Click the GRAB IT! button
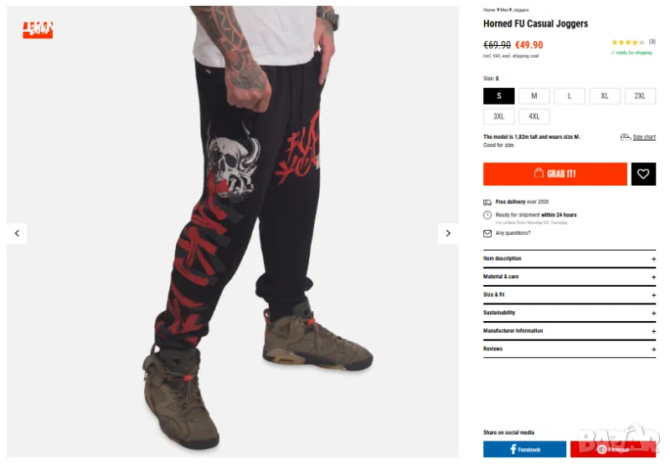Viewport: 670px width, 464px height. (x=555, y=174)
